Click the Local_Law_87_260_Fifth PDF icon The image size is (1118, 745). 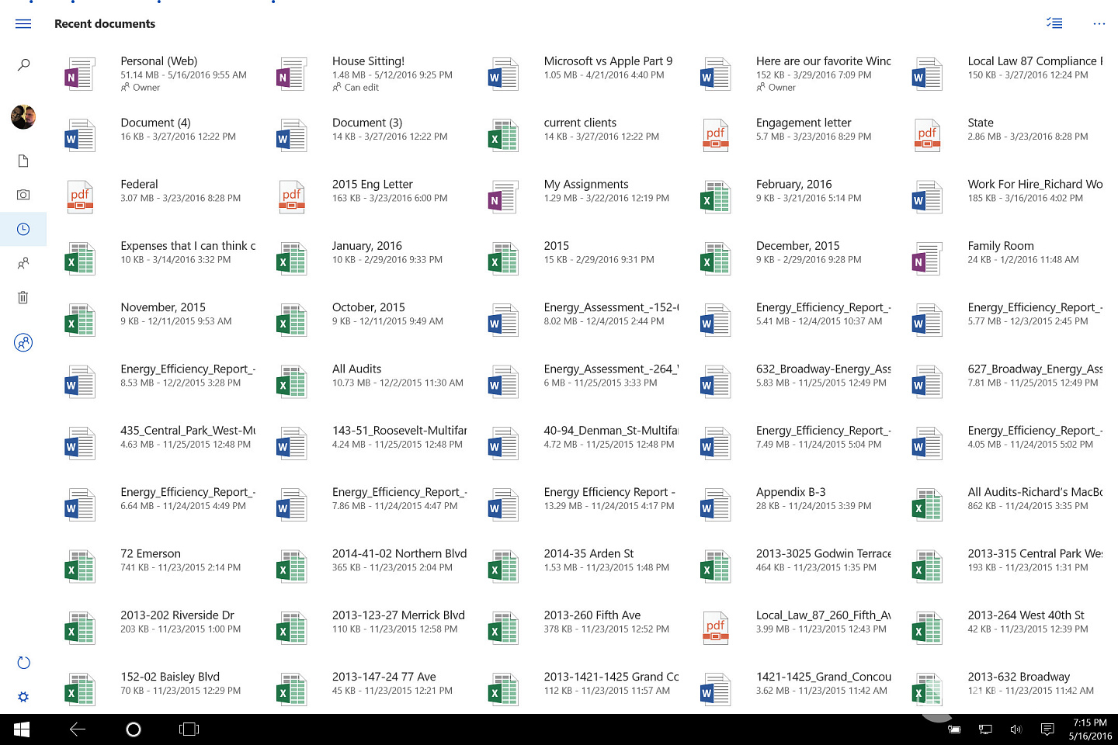point(715,629)
